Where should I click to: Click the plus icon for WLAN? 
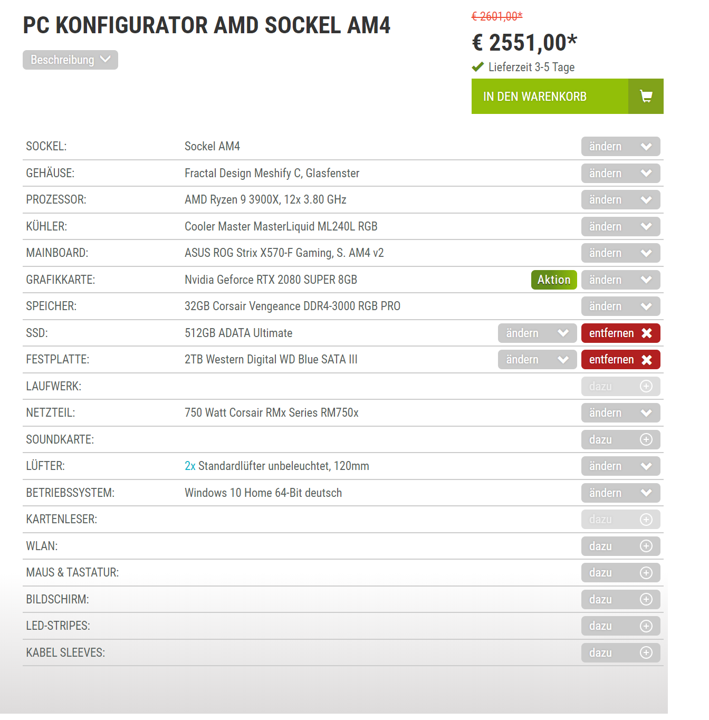(x=646, y=546)
